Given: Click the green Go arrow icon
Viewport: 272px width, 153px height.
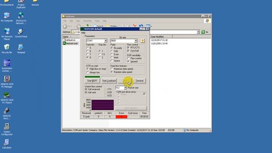Looking at the screenshot, I should (x=203, y=32).
